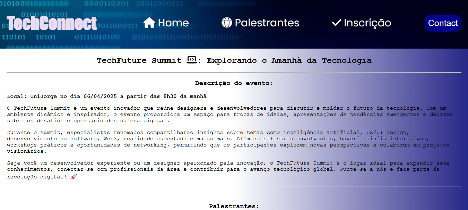Click the house icon beside Home
The height and width of the screenshot is (210, 468).
(149, 23)
